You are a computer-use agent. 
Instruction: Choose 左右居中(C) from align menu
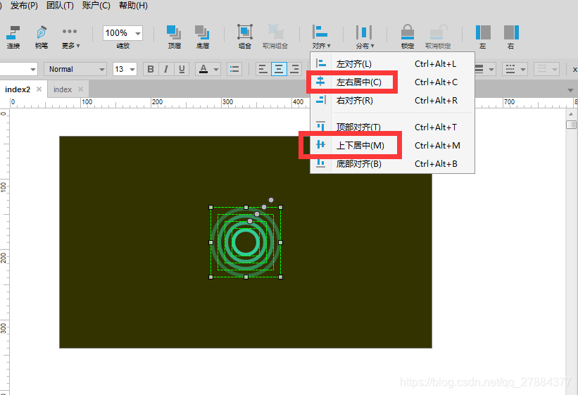pyautogui.click(x=392, y=82)
